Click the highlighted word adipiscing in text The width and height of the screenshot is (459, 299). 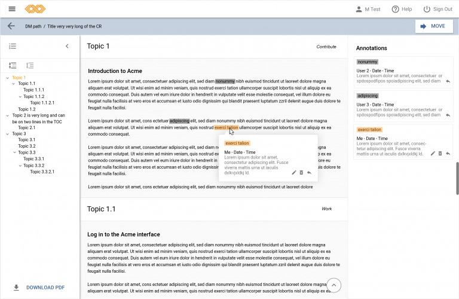coord(179,121)
